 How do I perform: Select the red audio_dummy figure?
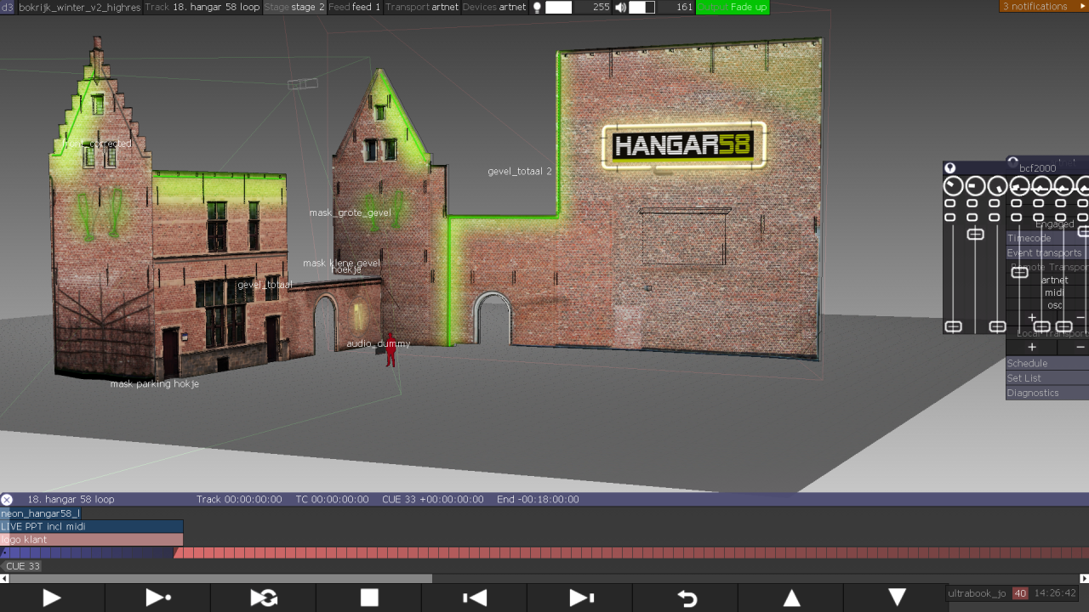click(x=391, y=350)
